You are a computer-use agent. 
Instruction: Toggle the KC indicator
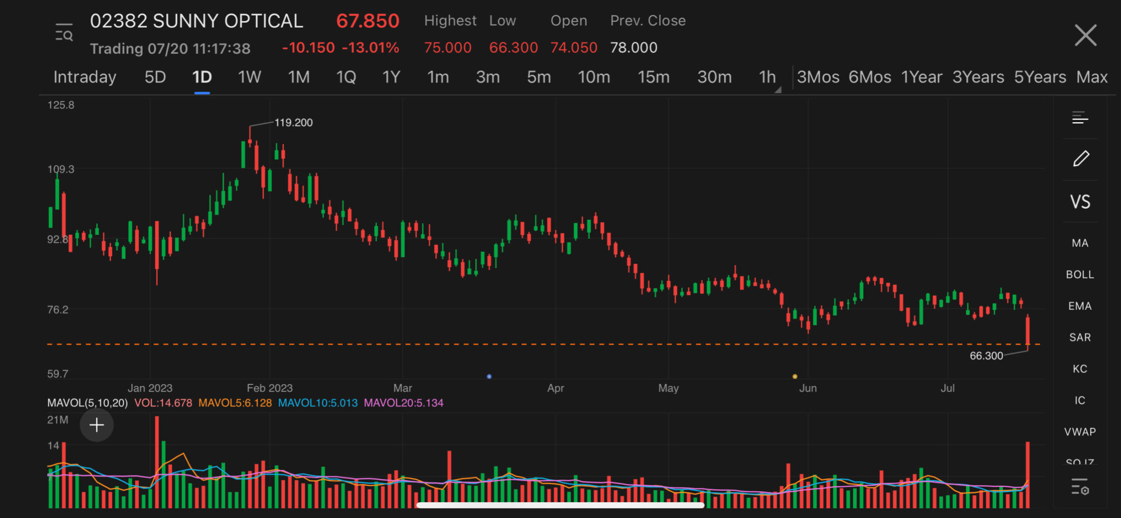click(x=1080, y=369)
